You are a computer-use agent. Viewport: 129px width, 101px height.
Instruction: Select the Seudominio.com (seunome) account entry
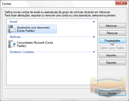pos(32,29)
